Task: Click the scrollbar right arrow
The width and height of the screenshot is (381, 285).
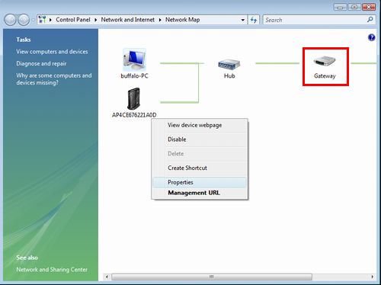Action: [x=372, y=277]
